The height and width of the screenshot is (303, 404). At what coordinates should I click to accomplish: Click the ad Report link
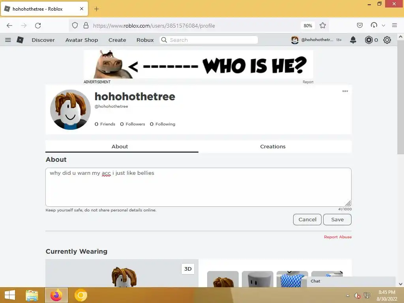pyautogui.click(x=308, y=82)
